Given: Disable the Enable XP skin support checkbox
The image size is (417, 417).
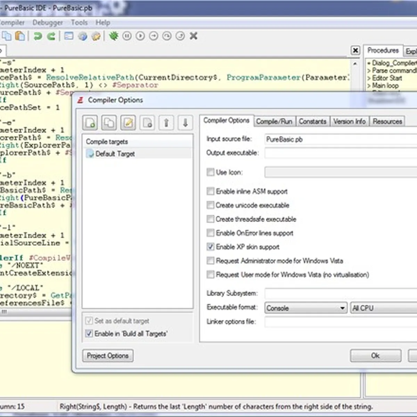Looking at the screenshot, I should coord(211,247).
